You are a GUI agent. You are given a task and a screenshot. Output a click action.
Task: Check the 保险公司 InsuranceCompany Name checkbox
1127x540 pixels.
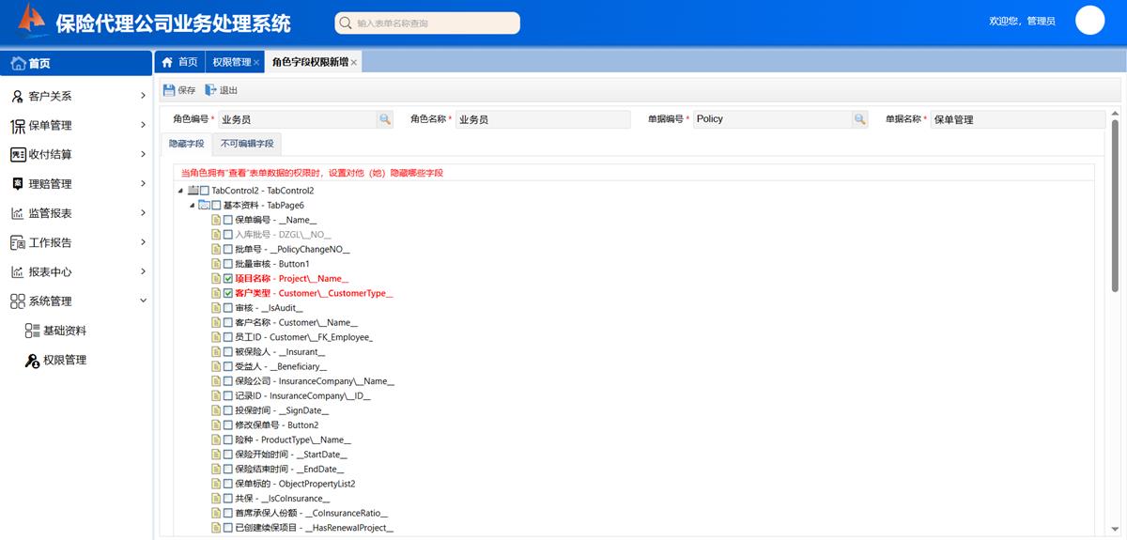pos(228,381)
